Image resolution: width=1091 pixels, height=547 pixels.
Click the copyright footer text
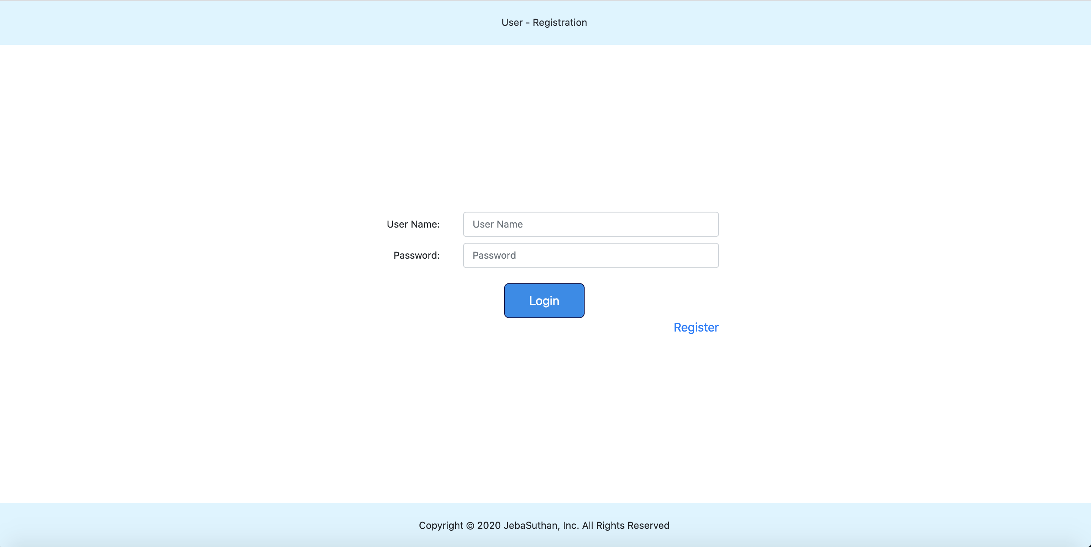click(544, 525)
